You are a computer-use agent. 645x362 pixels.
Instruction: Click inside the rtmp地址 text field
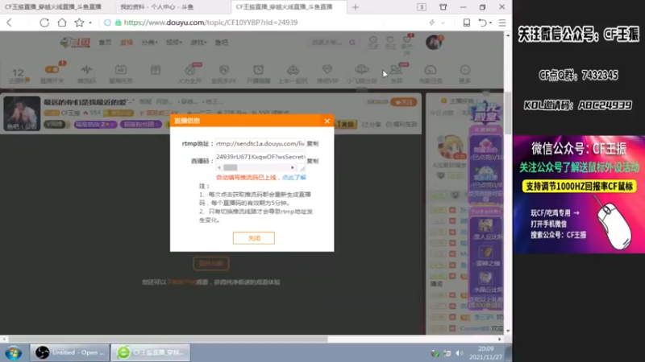pos(260,144)
